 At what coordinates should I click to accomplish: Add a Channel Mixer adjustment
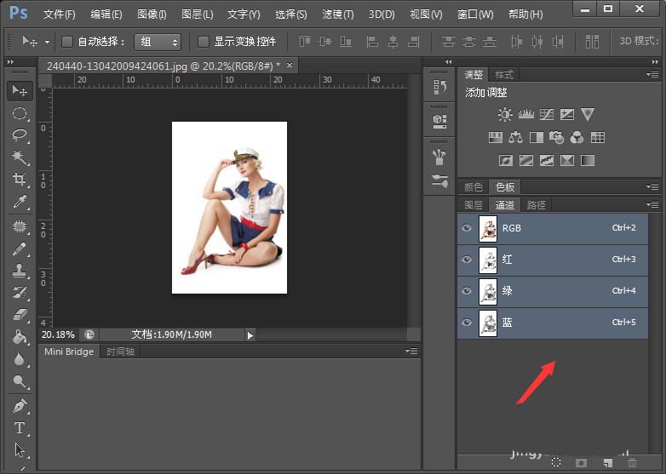coord(577,137)
